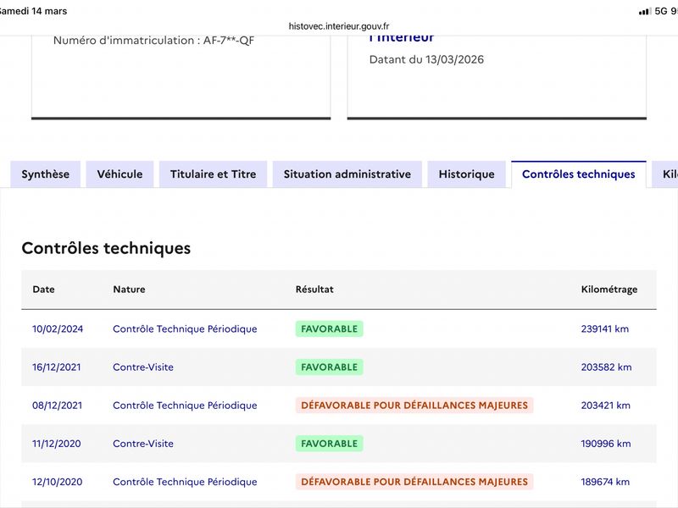The width and height of the screenshot is (678, 508).
Task: Click the Contre-Visite entry dated 11/12/2020
Action: (142, 444)
